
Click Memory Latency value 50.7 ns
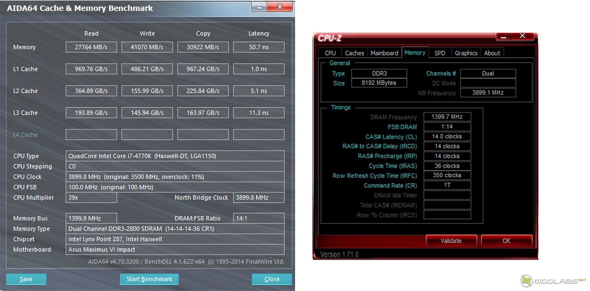(259, 47)
